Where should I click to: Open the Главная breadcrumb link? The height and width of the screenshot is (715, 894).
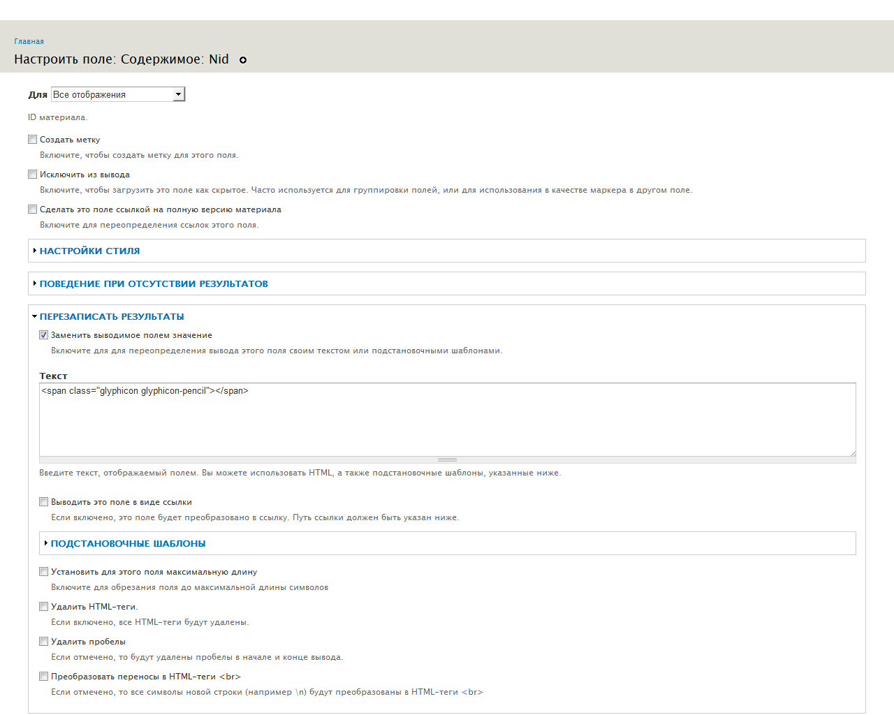(x=29, y=41)
